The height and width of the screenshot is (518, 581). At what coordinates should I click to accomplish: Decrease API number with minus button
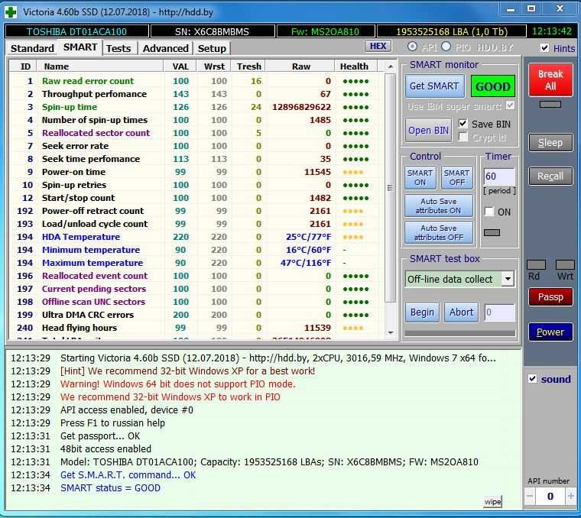coord(531,497)
